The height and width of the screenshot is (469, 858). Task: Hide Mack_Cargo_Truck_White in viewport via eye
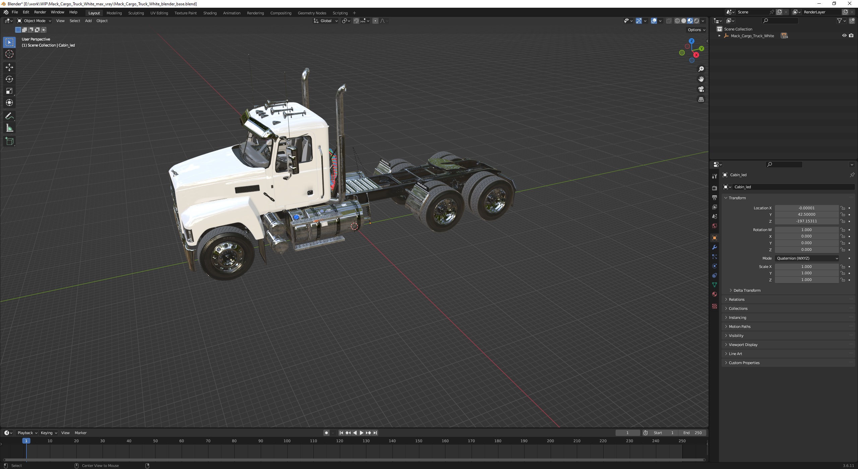click(844, 36)
